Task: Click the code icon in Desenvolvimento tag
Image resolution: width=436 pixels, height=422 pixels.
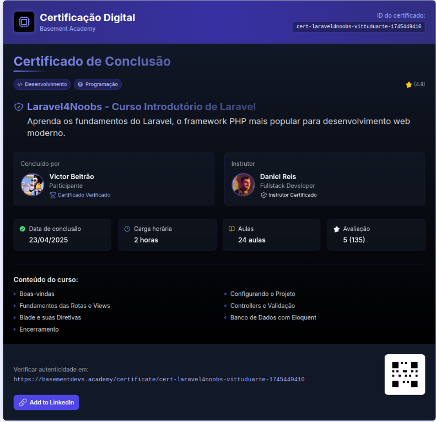Action: pyautogui.click(x=20, y=84)
